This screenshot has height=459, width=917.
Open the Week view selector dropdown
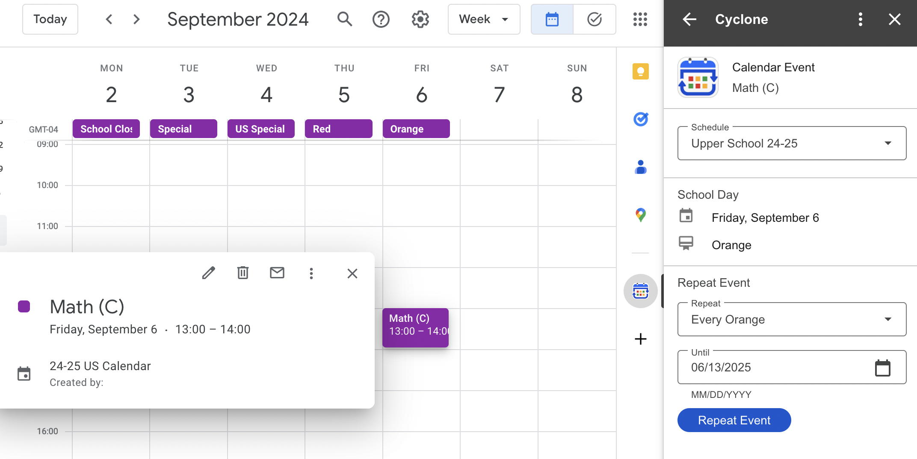click(x=484, y=19)
